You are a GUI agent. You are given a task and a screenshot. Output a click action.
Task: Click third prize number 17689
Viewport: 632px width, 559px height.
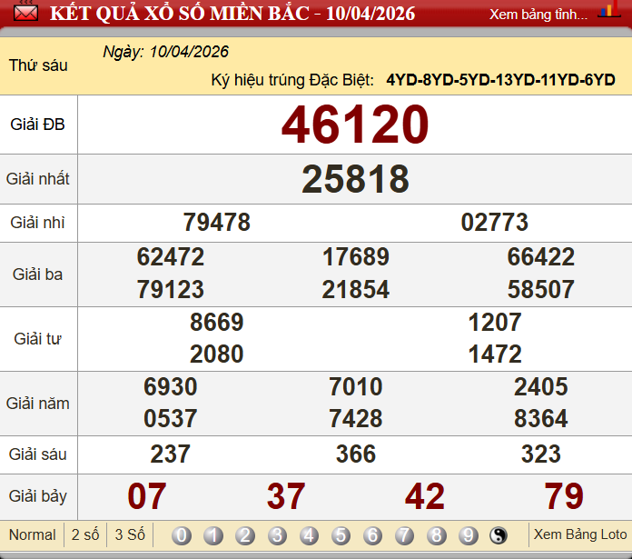[356, 257]
